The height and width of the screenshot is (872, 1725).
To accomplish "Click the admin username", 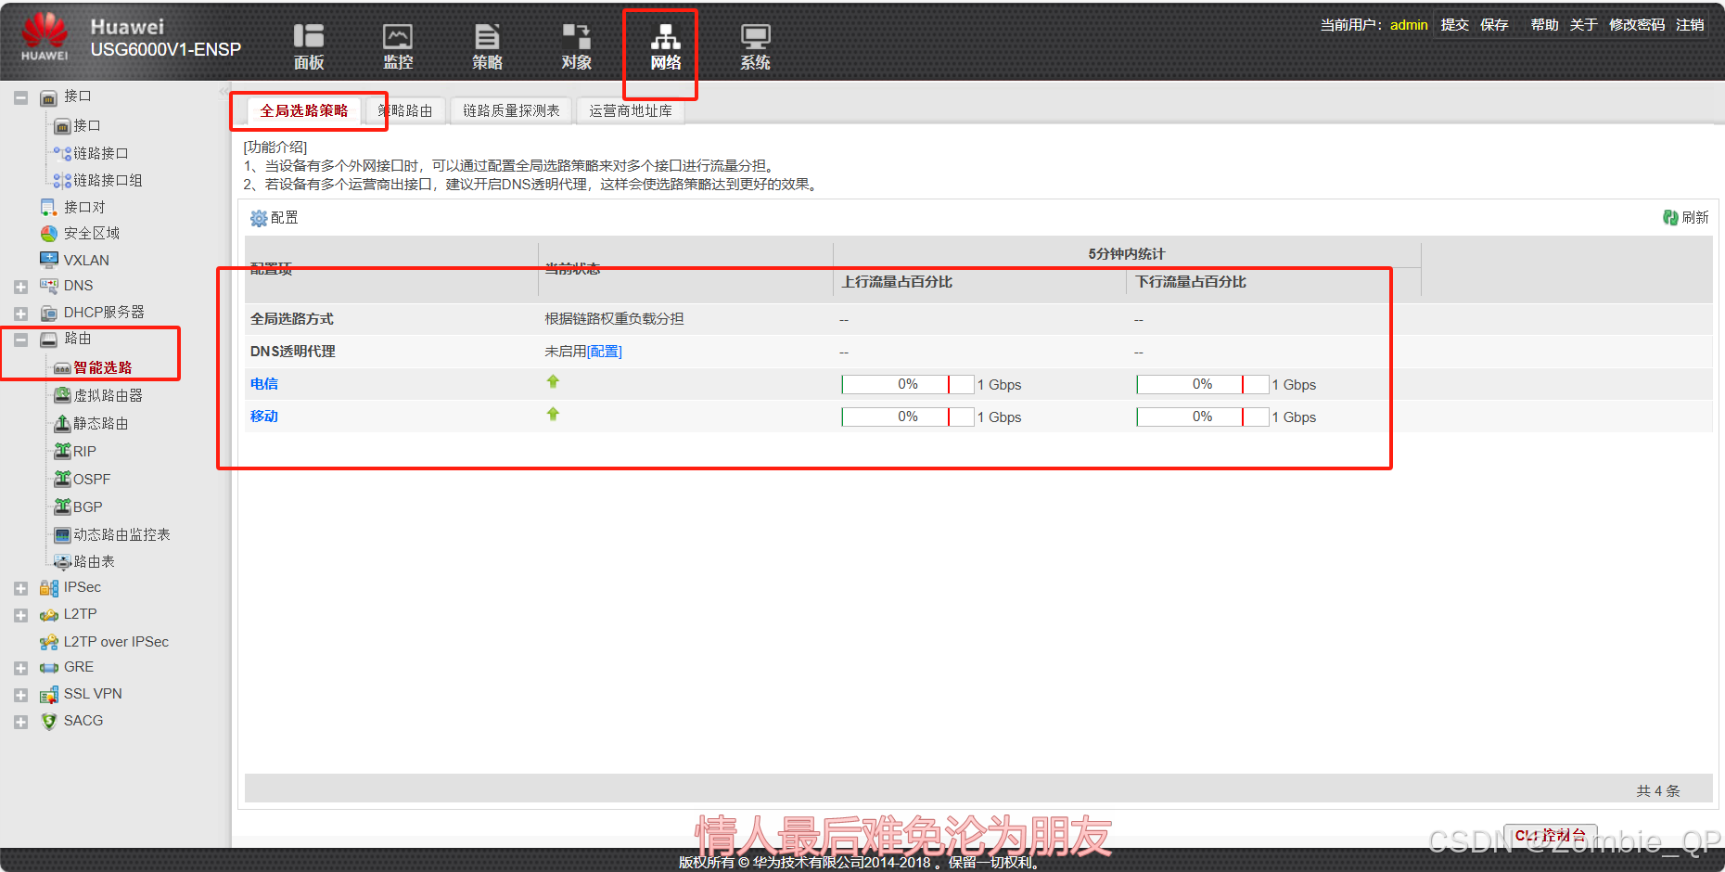I will [x=1409, y=25].
